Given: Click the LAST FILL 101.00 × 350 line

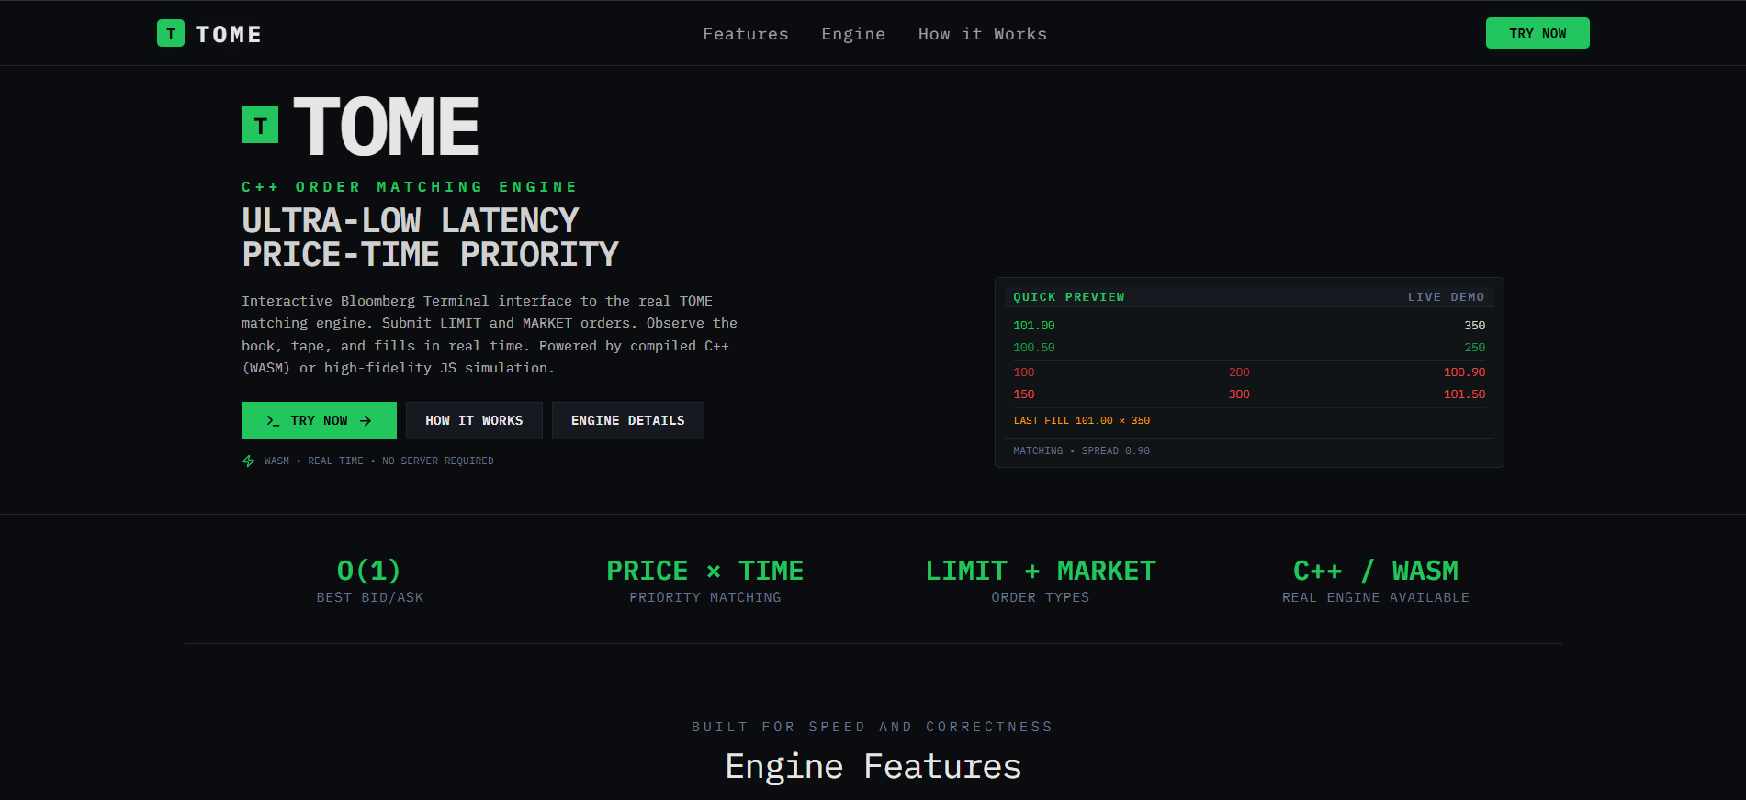Looking at the screenshot, I should pyautogui.click(x=1081, y=420).
